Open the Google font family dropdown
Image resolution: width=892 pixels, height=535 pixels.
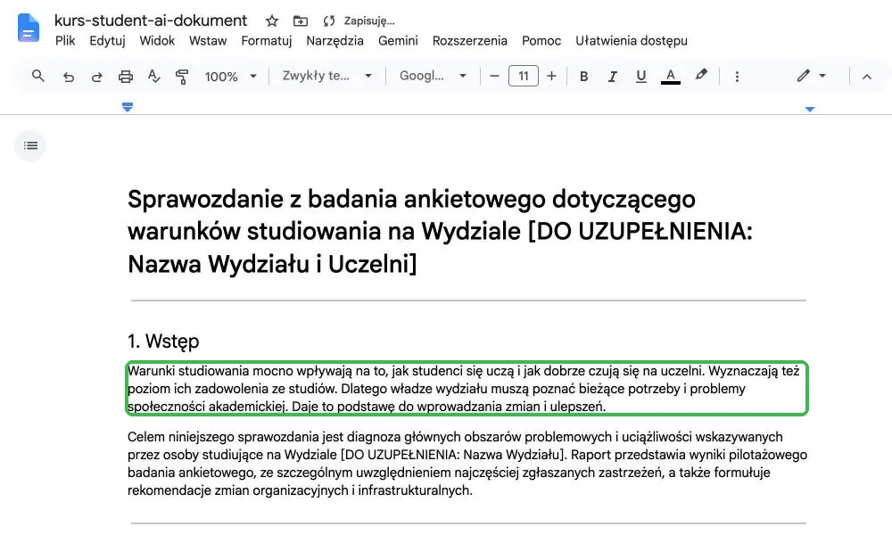[x=433, y=76]
